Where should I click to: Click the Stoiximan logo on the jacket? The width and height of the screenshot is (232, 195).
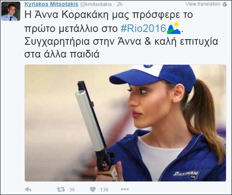pyautogui.click(x=186, y=175)
